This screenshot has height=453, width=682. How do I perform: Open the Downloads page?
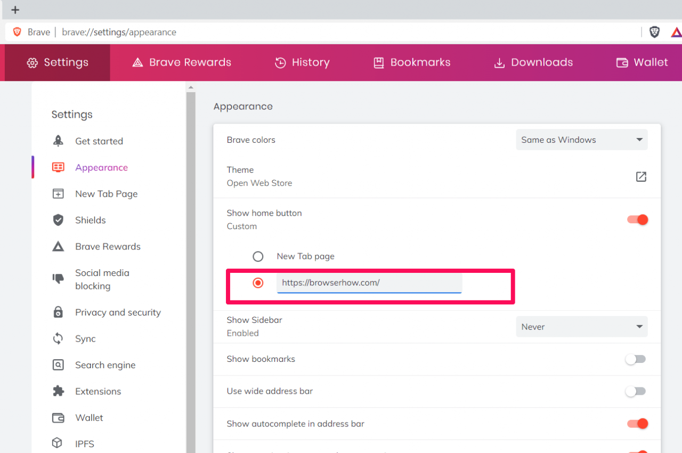click(533, 62)
